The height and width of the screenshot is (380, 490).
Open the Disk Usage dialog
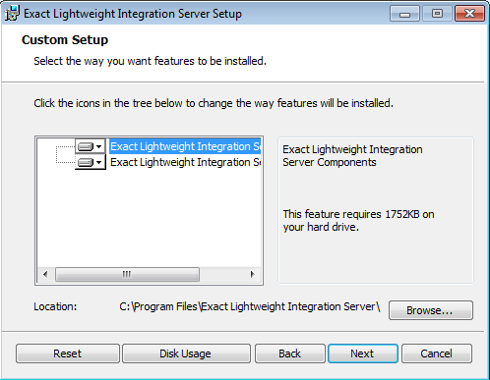click(x=186, y=353)
